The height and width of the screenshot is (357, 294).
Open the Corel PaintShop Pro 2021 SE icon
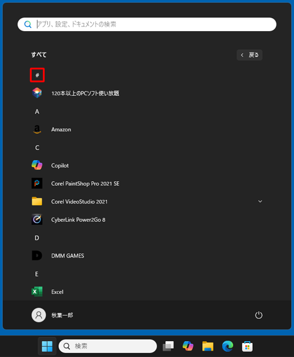[37, 183]
